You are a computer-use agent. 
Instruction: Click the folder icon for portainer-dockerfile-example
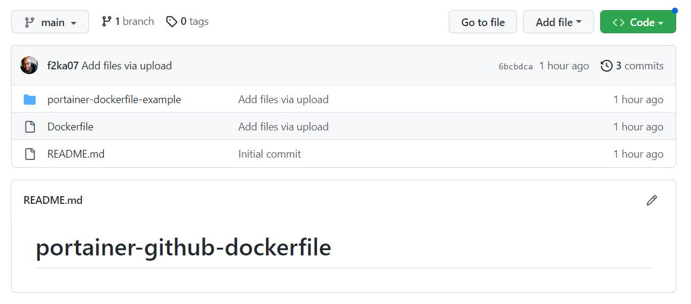(x=30, y=100)
